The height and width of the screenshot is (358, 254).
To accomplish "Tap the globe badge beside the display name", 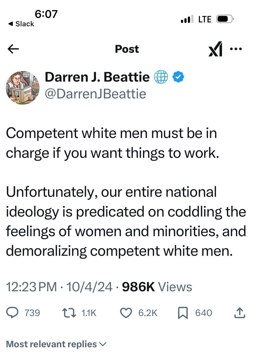I will [161, 78].
